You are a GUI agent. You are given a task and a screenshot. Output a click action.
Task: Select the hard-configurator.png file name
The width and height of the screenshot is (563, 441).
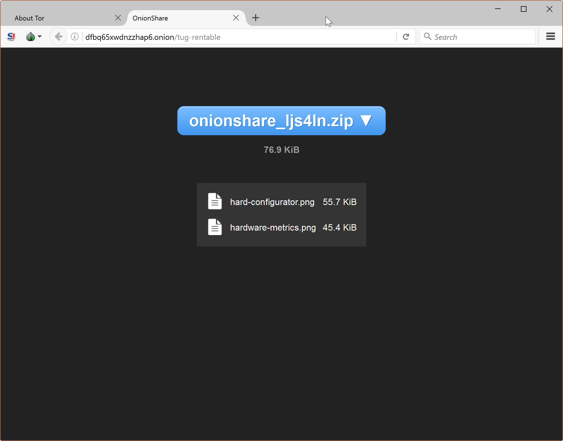(x=272, y=202)
